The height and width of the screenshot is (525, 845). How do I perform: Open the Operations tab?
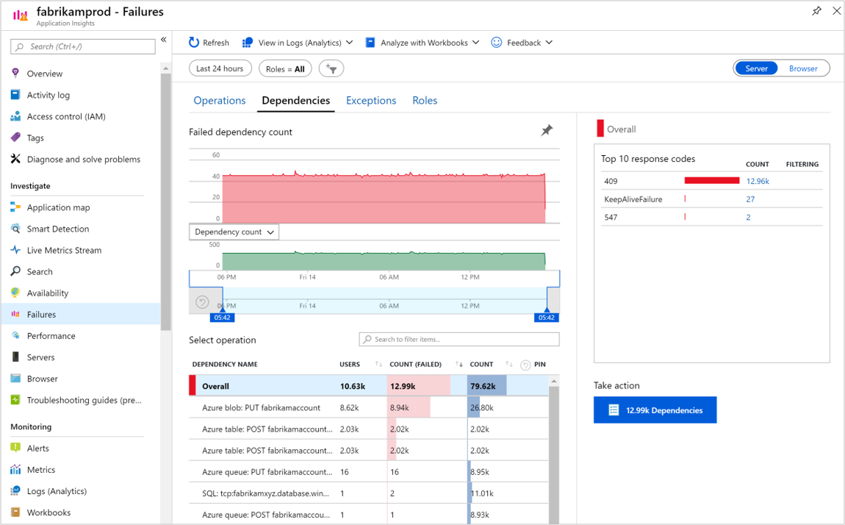219,101
